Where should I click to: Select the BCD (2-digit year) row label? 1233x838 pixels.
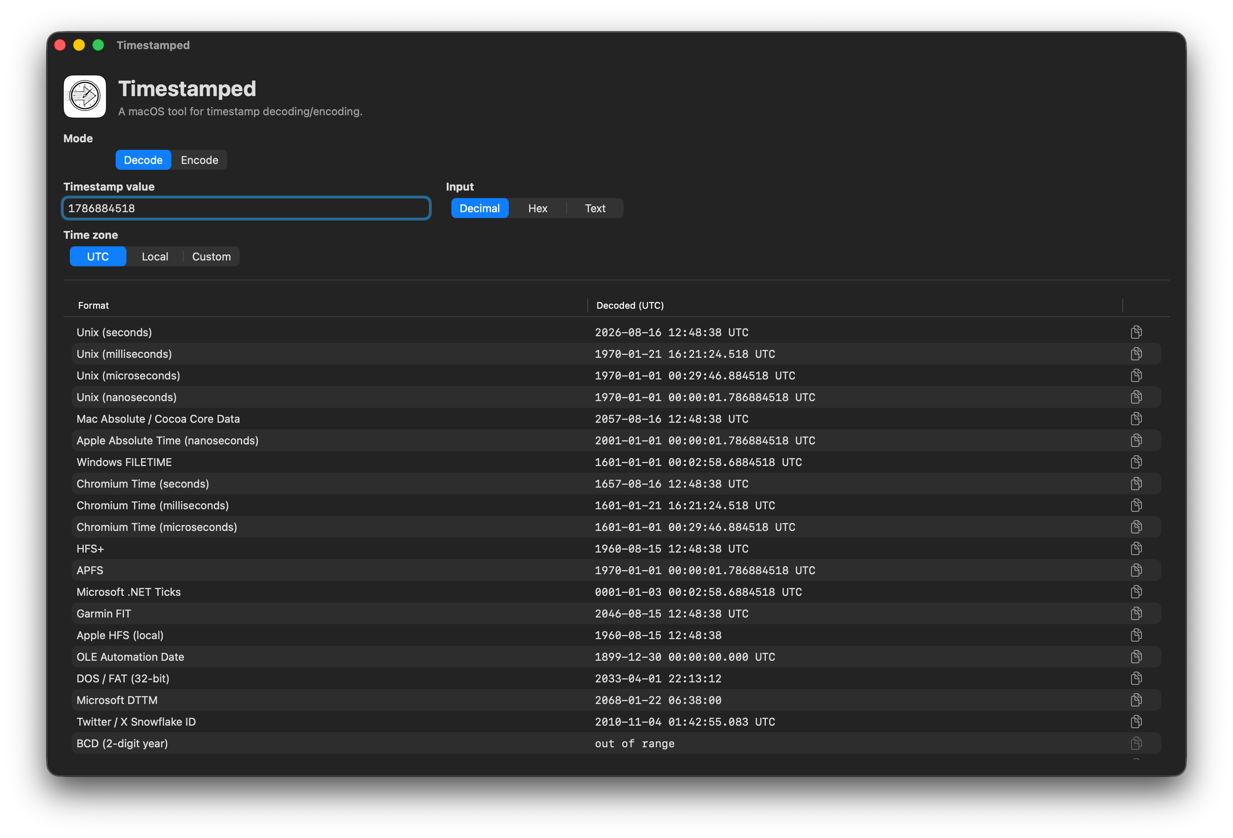coord(122,744)
